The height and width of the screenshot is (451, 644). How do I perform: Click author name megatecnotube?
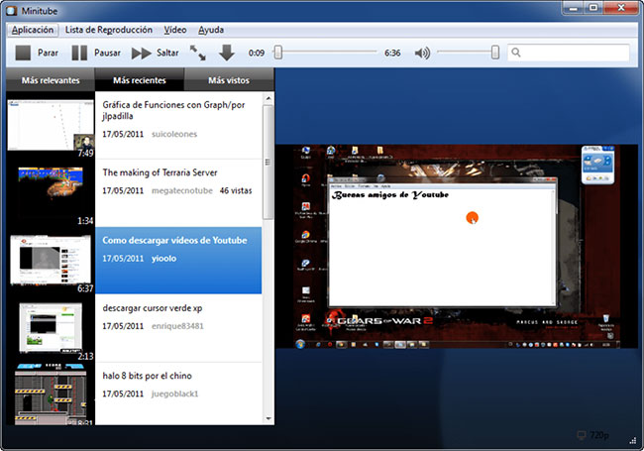(x=182, y=190)
